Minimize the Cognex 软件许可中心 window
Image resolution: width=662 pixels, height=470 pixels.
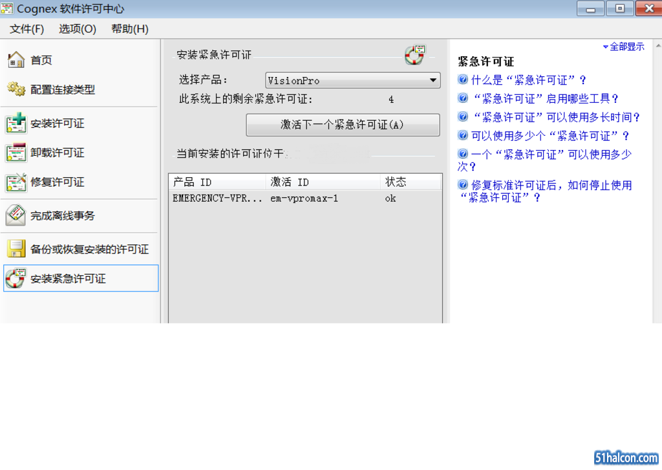click(591, 9)
